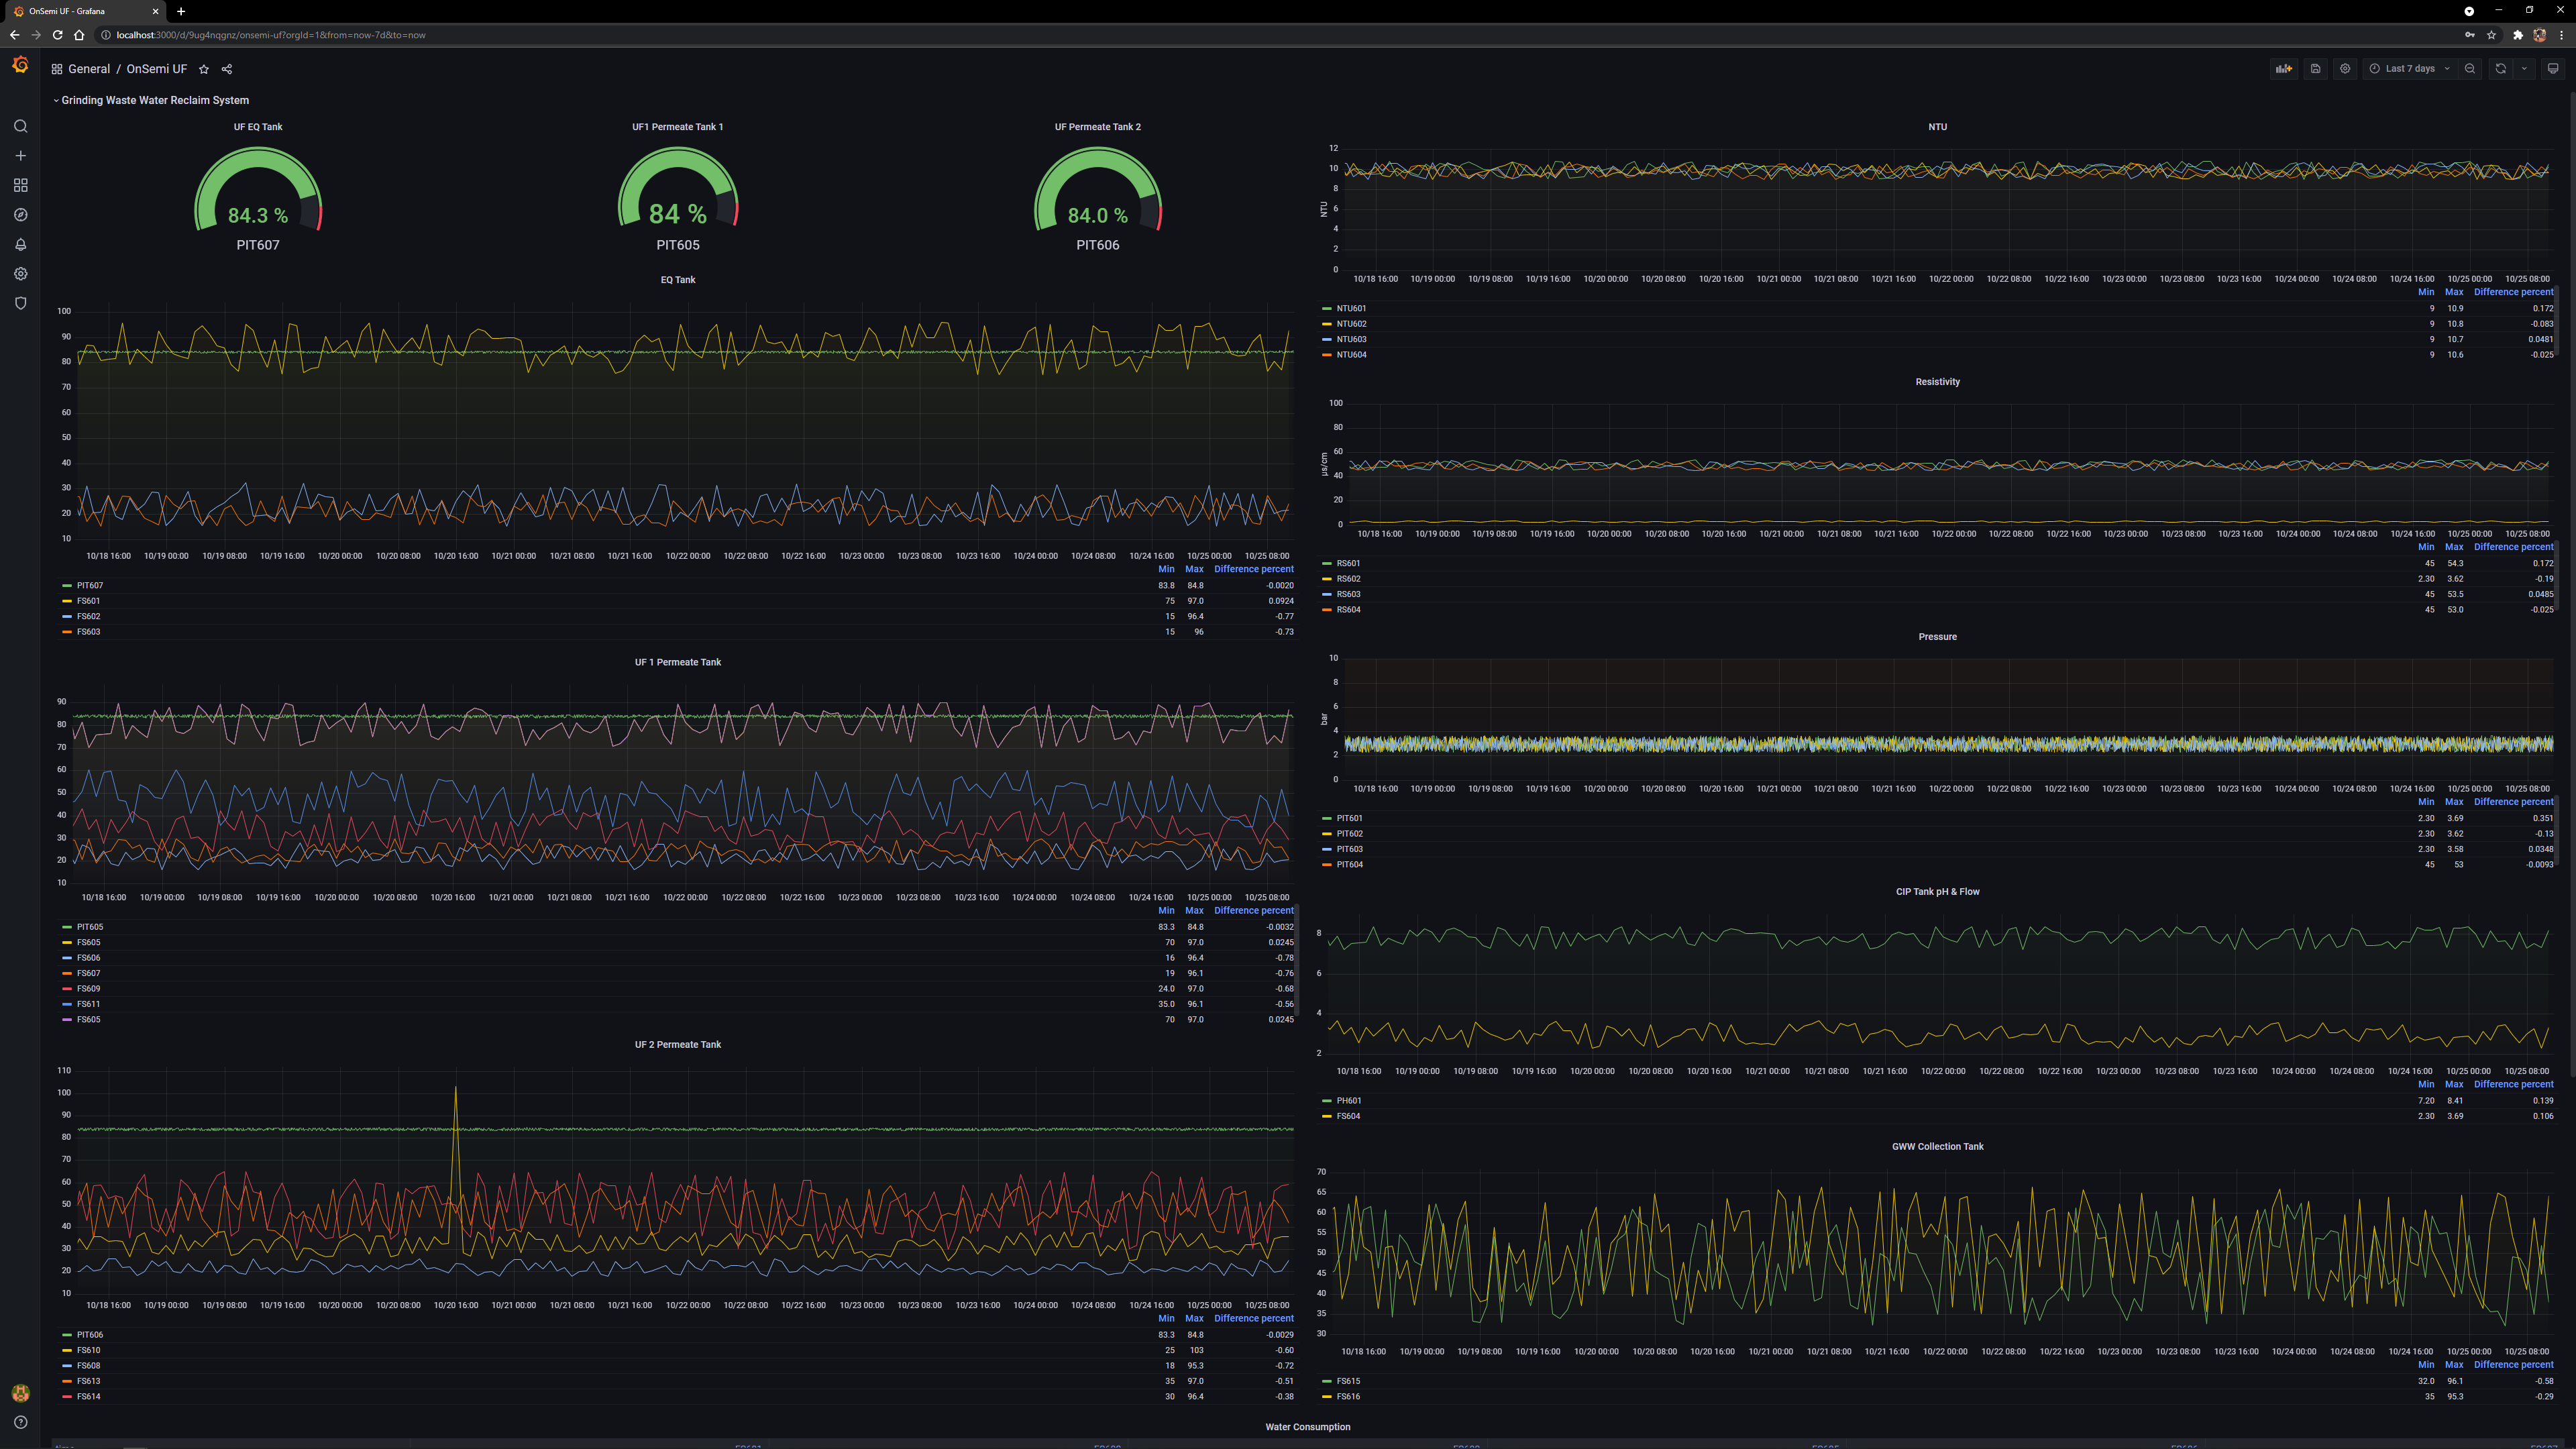Open Alerting bell in left sidebar
Screen dimensions: 2576x1449
pos(20,244)
